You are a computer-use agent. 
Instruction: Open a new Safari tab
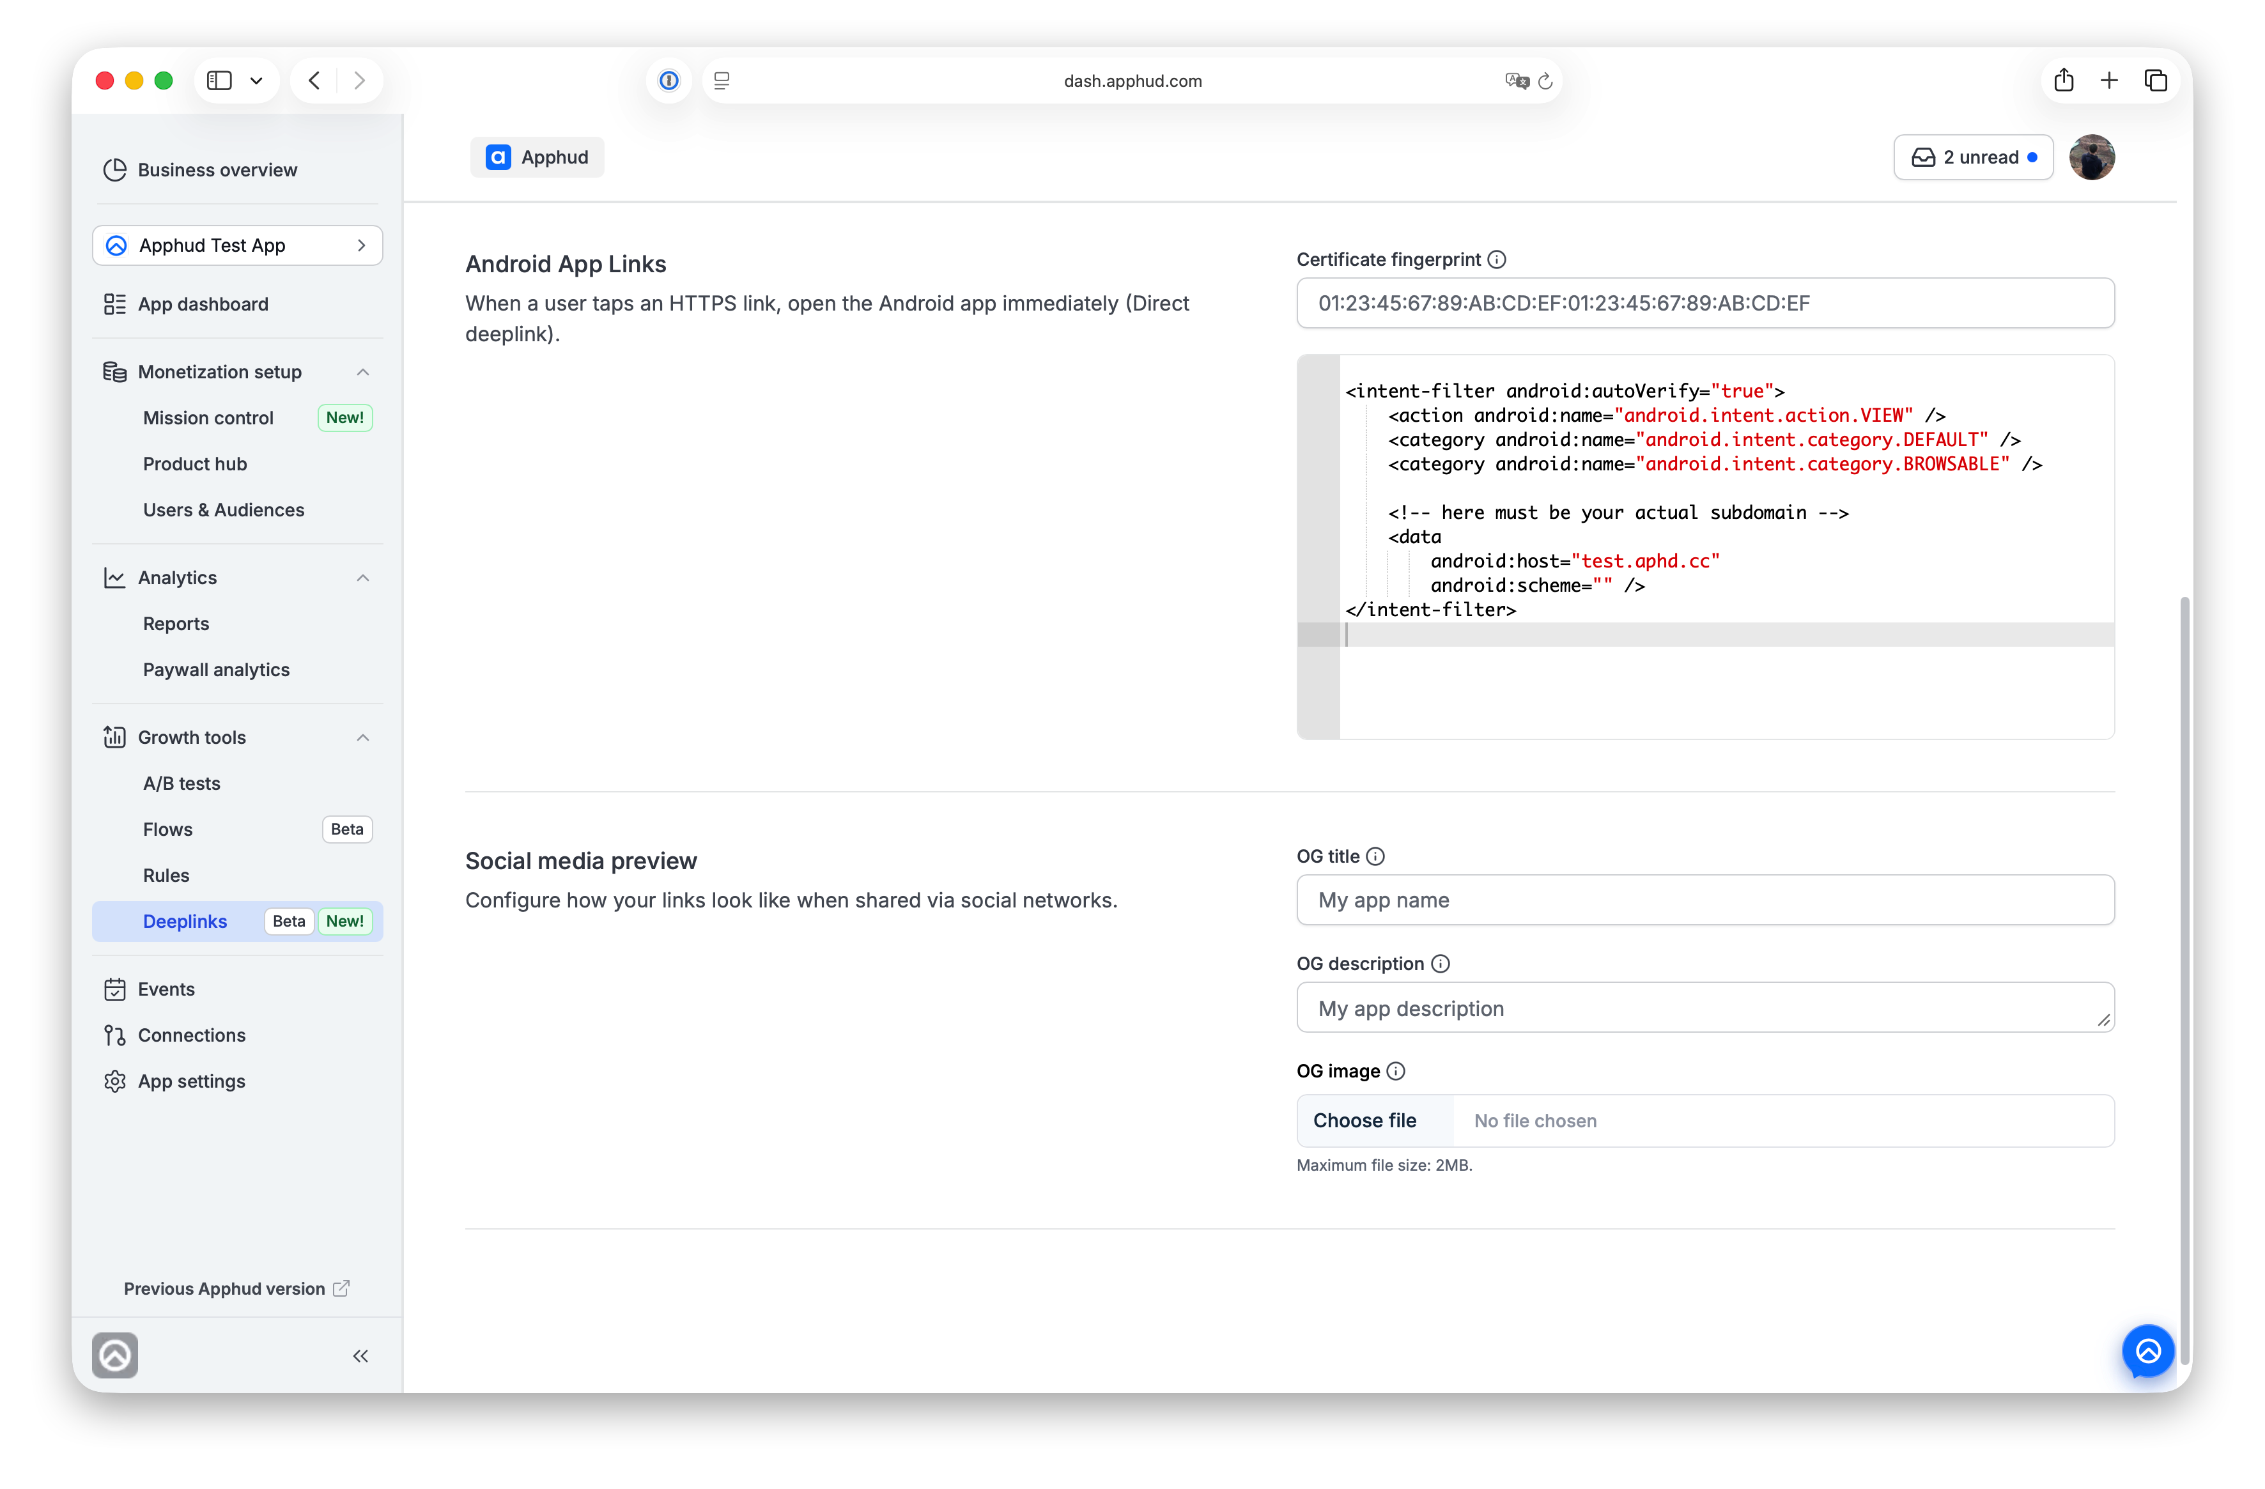pos(2109,80)
